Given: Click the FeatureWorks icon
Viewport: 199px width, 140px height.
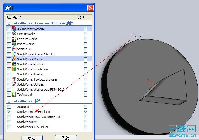Looking at the screenshot, I should tap(14, 39).
